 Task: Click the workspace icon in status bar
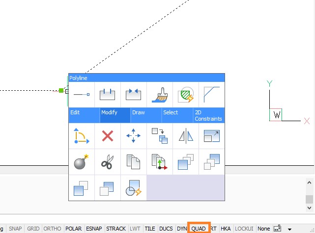click(x=278, y=229)
